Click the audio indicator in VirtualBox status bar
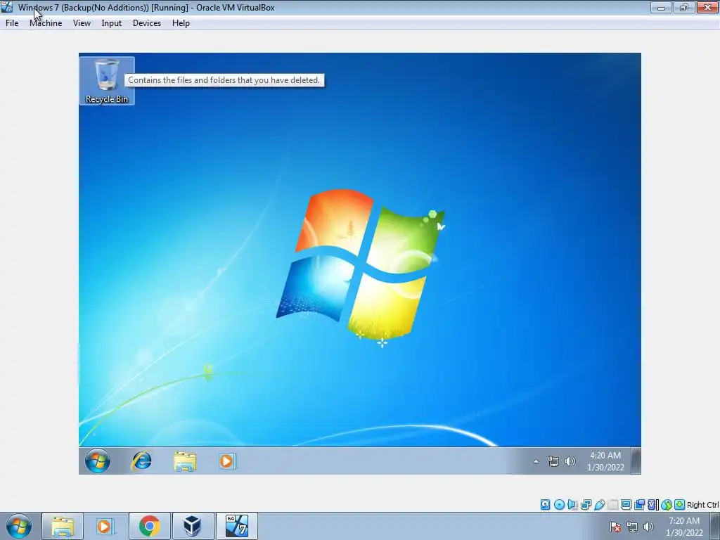The image size is (720, 540). pos(572,505)
